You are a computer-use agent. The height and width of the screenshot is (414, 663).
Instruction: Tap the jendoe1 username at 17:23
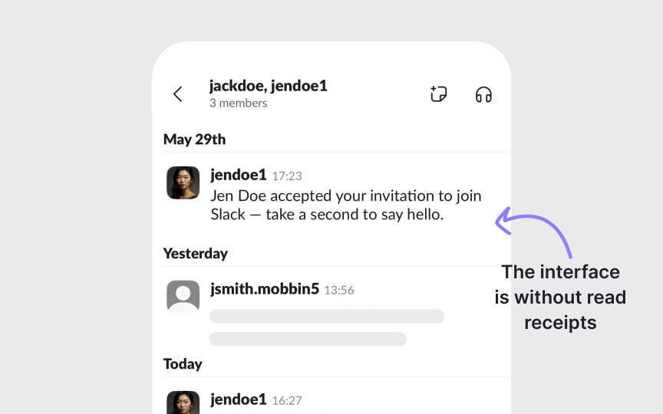pyautogui.click(x=239, y=176)
